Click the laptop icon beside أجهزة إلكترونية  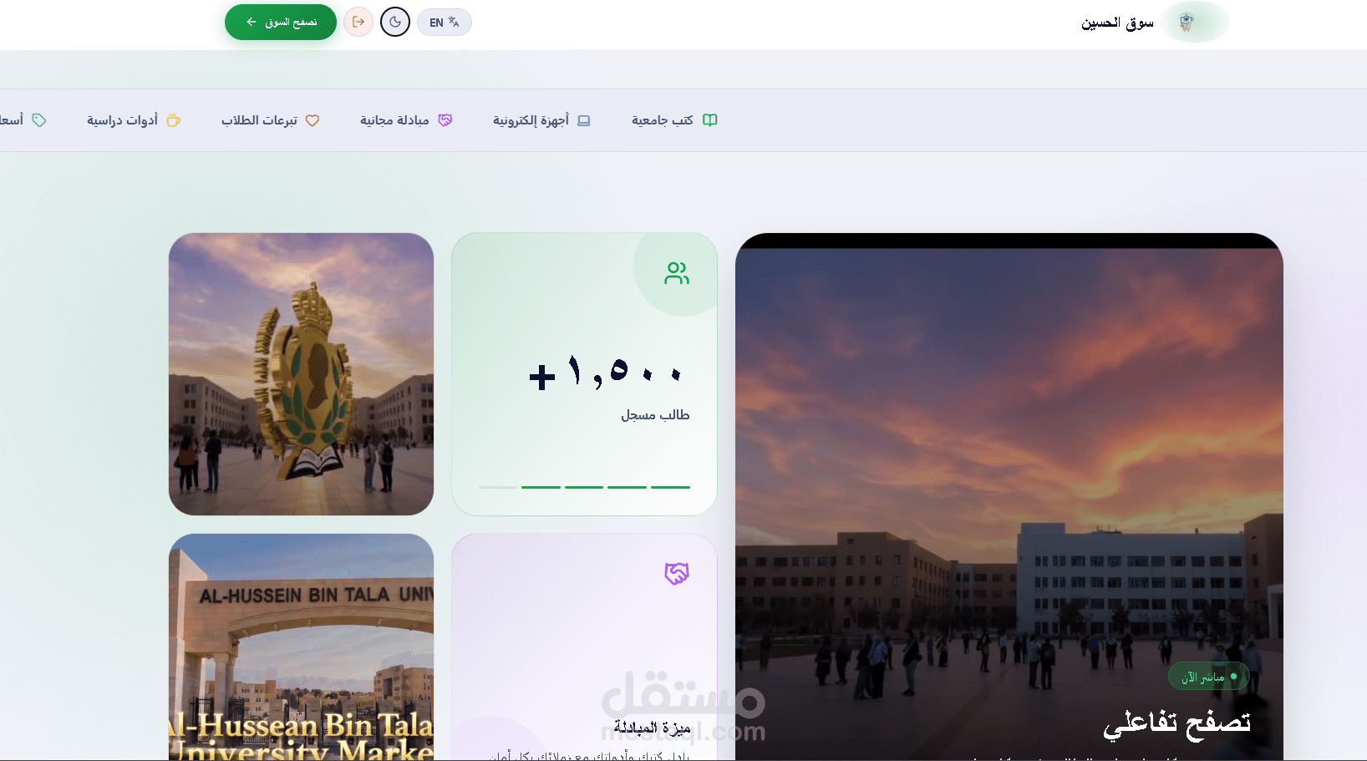click(x=583, y=120)
